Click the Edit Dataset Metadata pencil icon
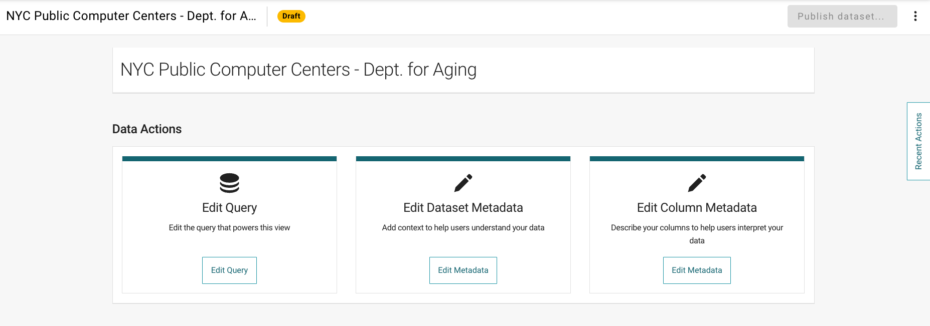Screen dimensions: 930x326 463,183
